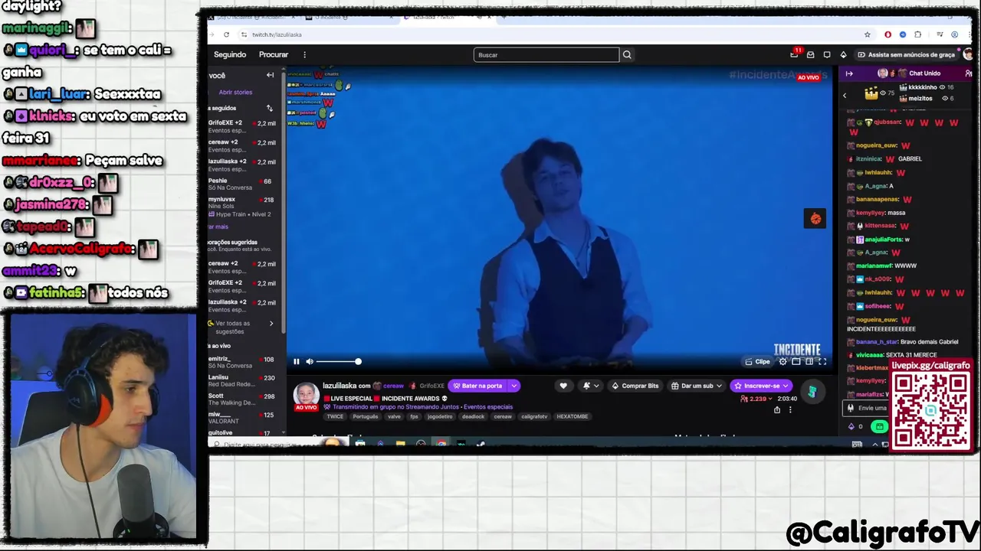This screenshot has height=551, width=981.
Task: Expand the 2.239 viewer count dropdown
Action: point(756,399)
